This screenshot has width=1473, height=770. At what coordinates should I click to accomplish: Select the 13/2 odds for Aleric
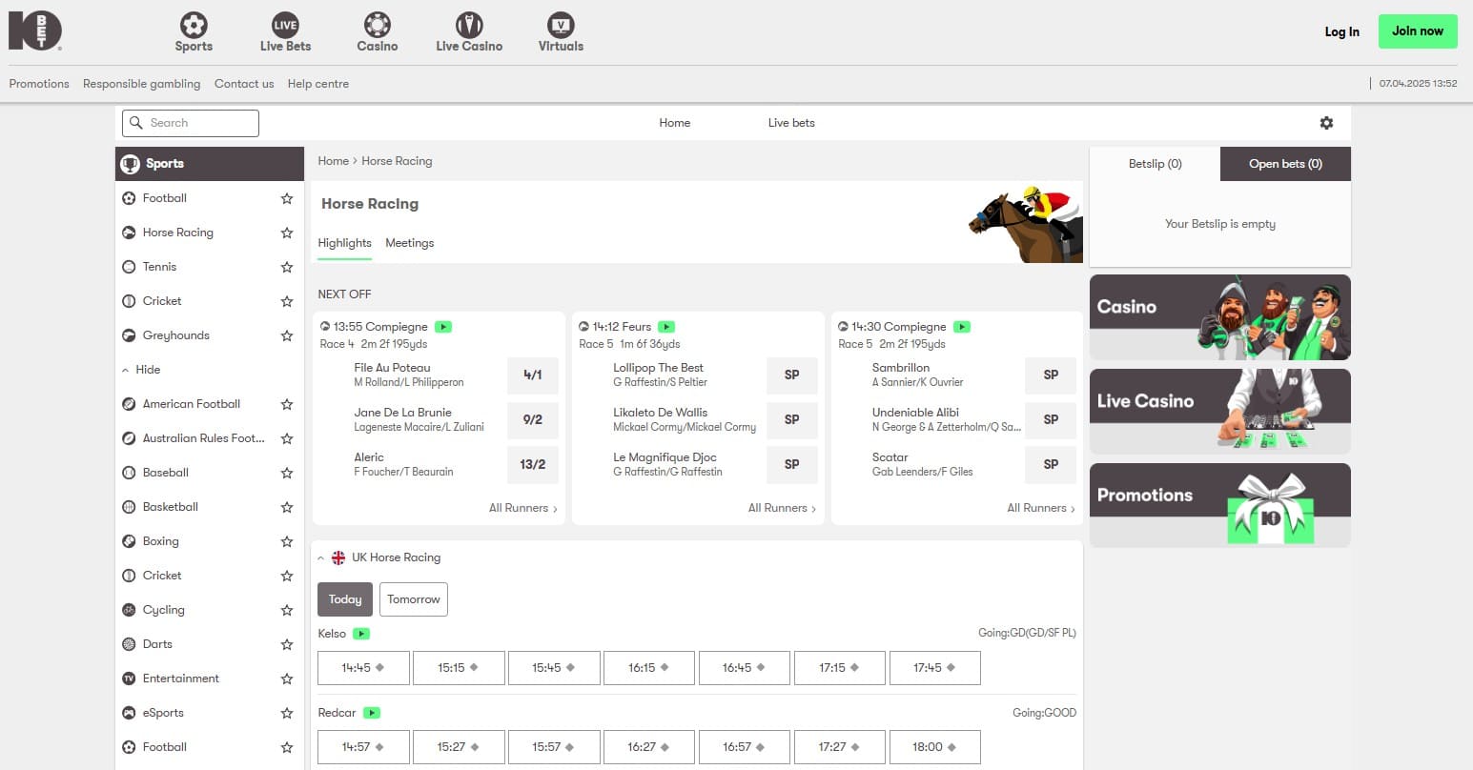pos(533,465)
